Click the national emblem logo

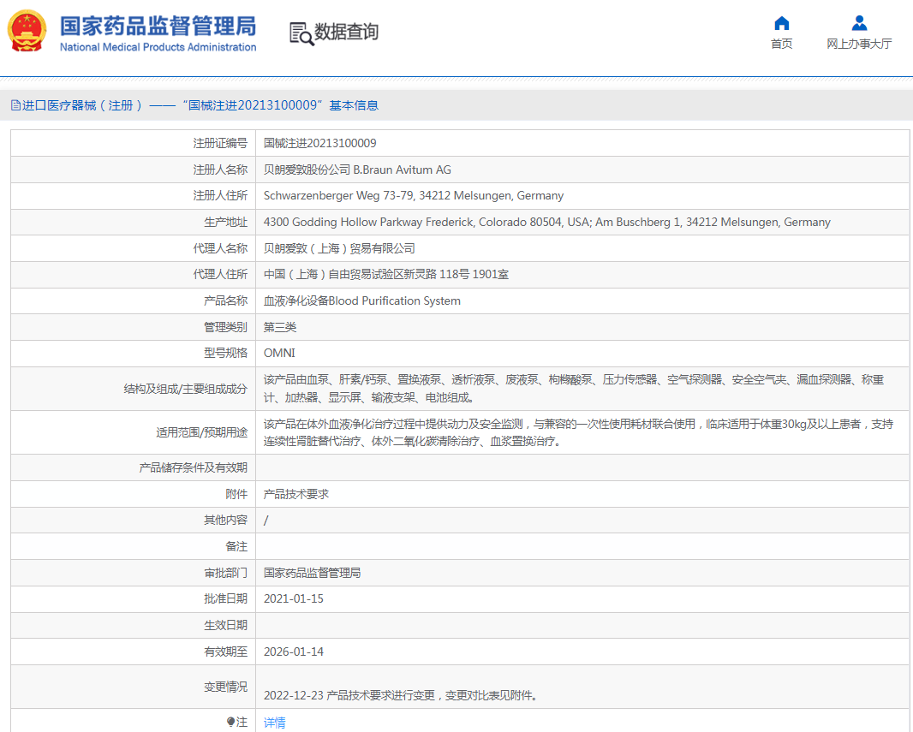point(27,32)
